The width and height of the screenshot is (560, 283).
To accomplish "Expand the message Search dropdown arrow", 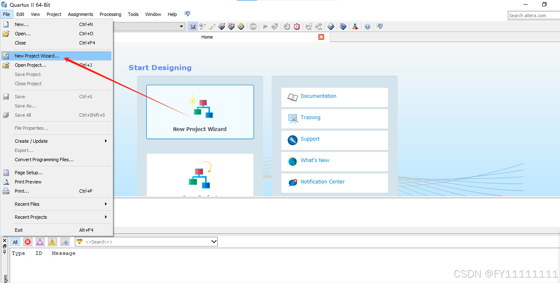I will [x=214, y=242].
